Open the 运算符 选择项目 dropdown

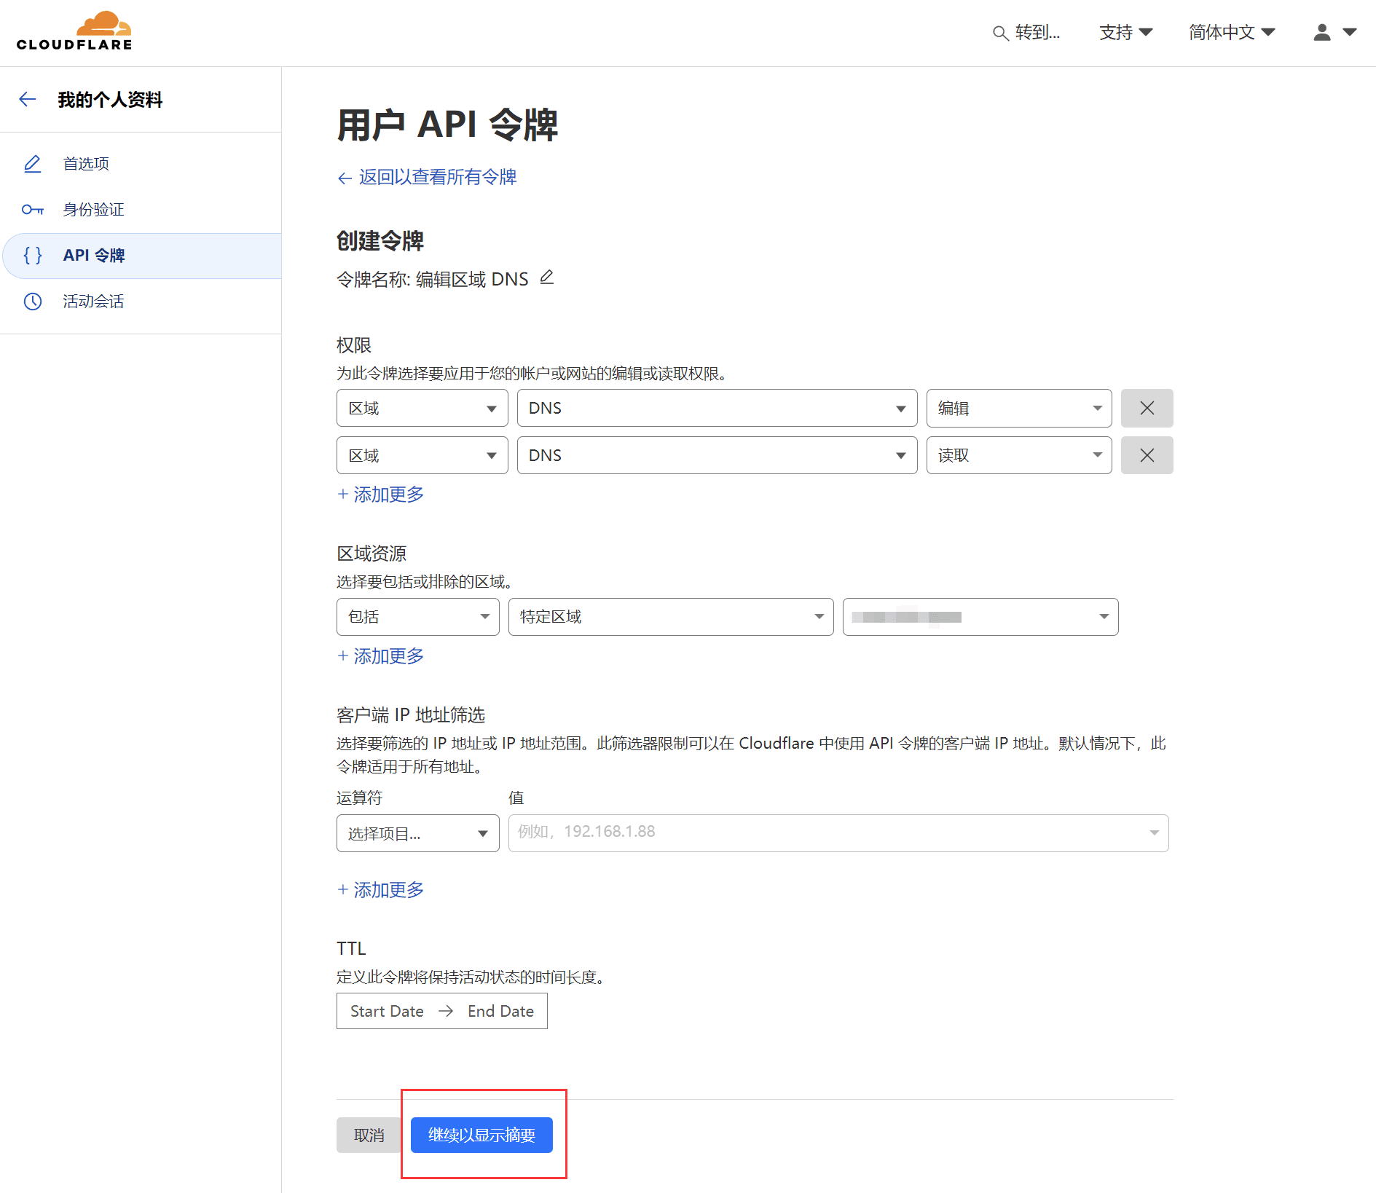pos(417,833)
